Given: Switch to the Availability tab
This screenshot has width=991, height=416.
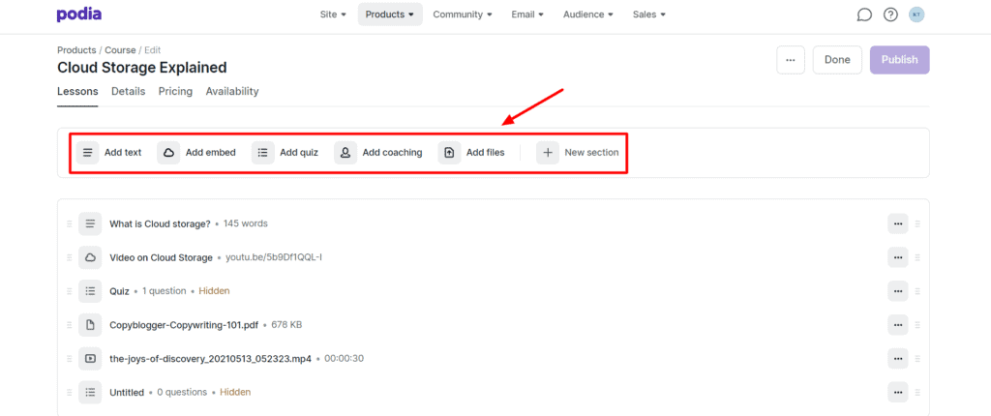Looking at the screenshot, I should (232, 91).
